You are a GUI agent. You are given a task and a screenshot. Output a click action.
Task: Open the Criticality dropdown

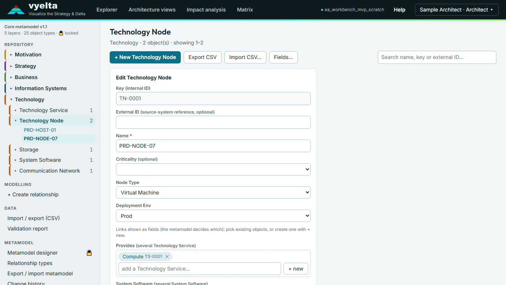click(213, 169)
